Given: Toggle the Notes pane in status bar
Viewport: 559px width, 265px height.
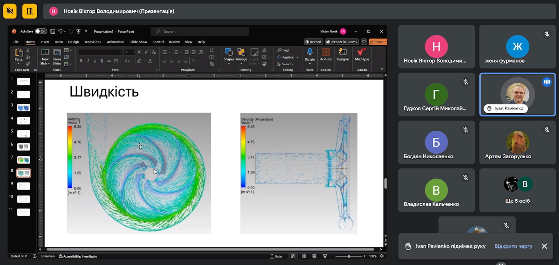Looking at the screenshot, I should pos(276,256).
